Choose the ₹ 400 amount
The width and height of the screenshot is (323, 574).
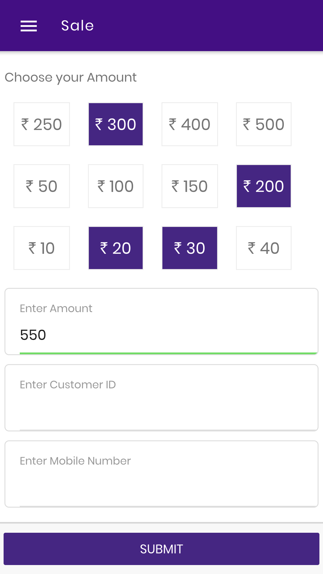190,124
